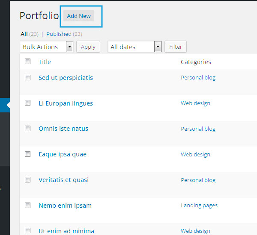Screen dimensions: 257x235
Task: Open the Sed ut perspiciatis post
Action: click(66, 78)
